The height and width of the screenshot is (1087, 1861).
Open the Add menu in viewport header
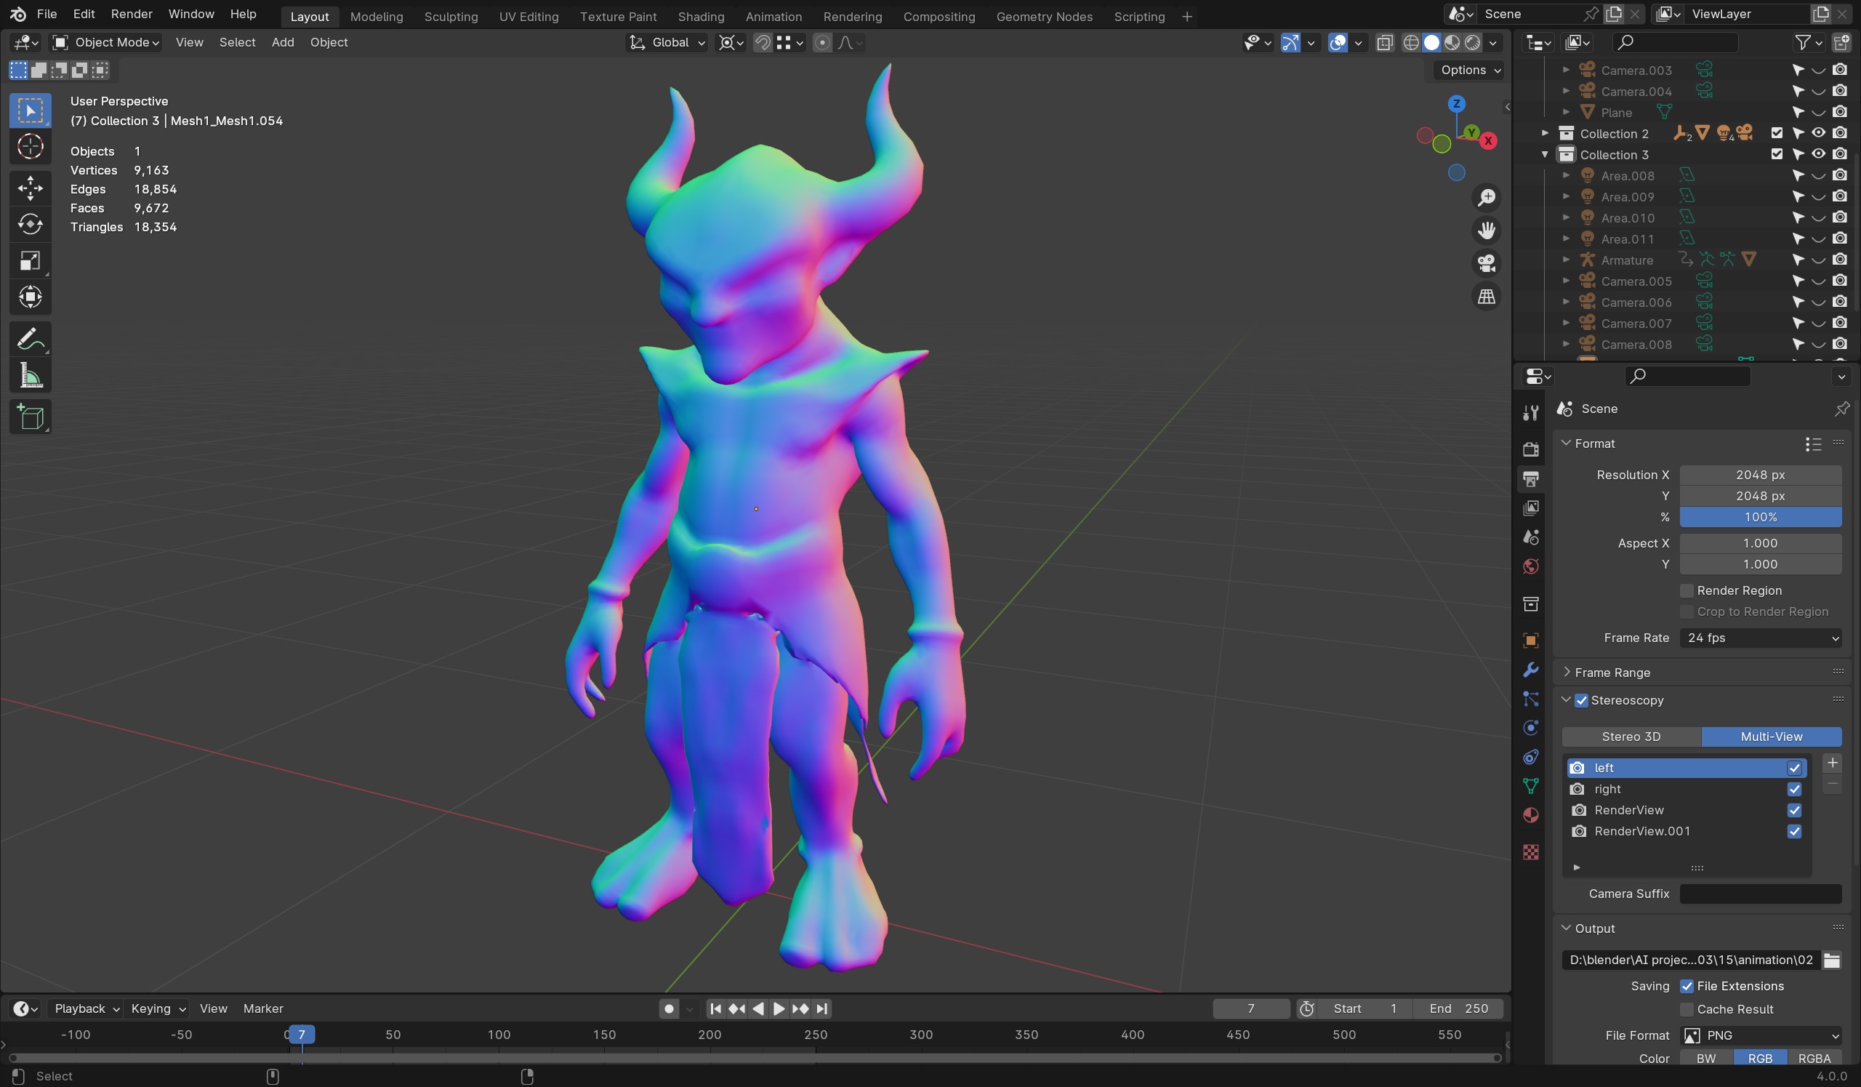click(x=283, y=43)
